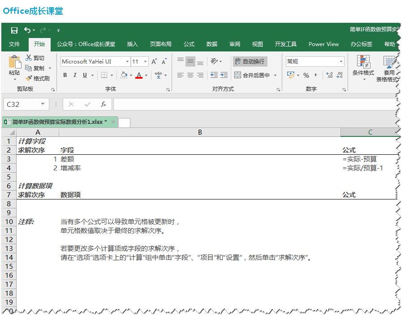Screen dimensions: 405x318
Task: Toggle center horizontal text align icon
Action: click(190, 75)
